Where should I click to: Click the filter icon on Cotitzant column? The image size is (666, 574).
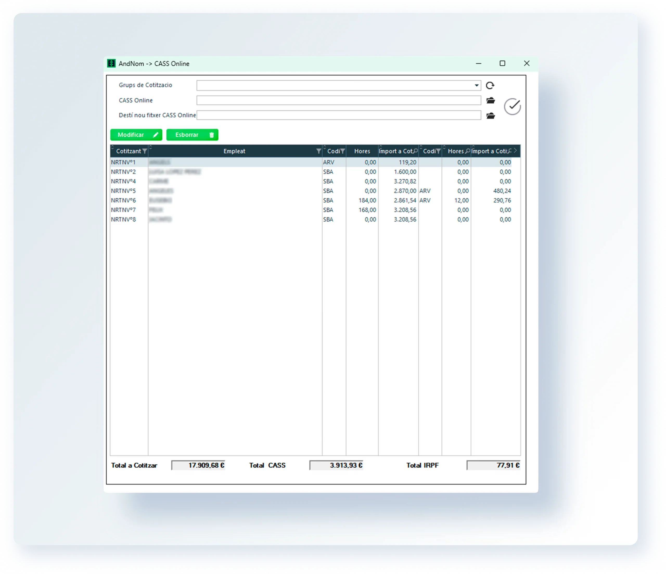145,151
